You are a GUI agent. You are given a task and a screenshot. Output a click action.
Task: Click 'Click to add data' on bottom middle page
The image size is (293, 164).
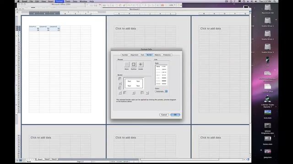[x=126, y=138]
